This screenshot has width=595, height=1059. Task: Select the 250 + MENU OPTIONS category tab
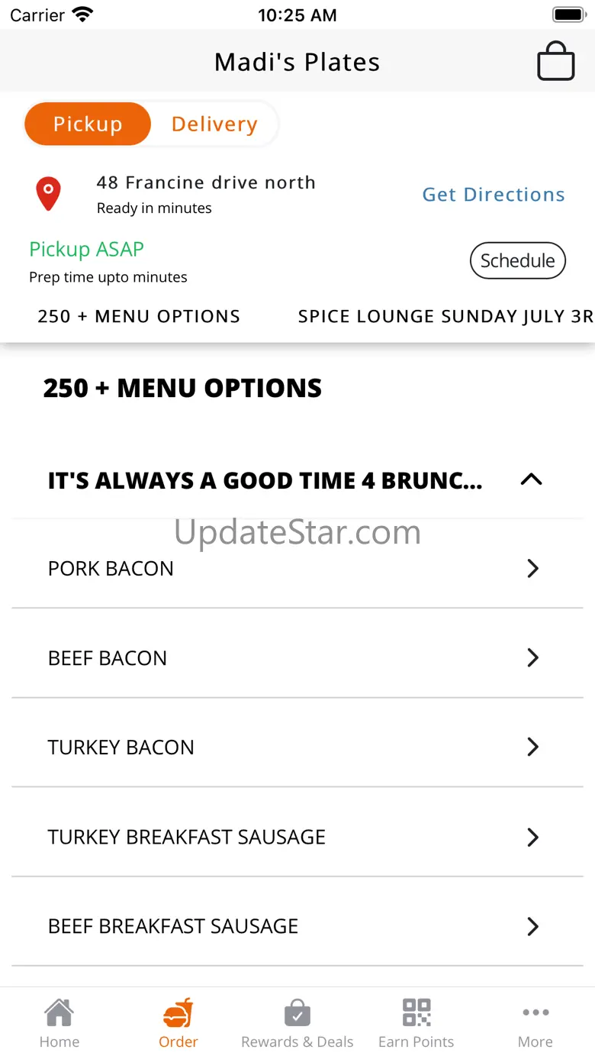point(139,316)
